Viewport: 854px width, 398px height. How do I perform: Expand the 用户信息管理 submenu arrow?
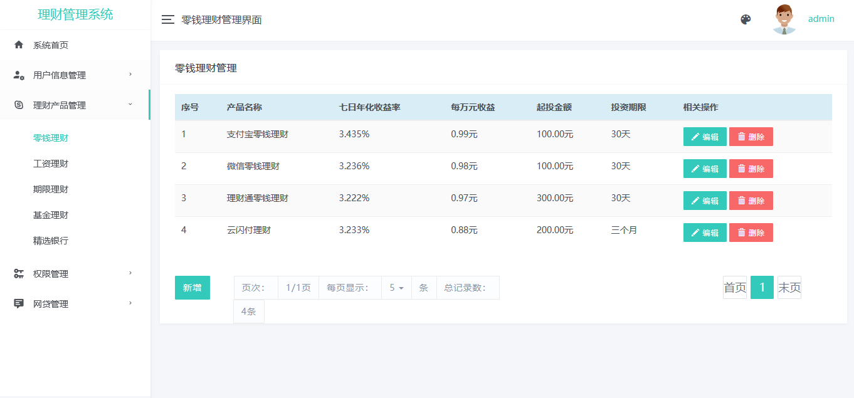[x=130, y=75]
